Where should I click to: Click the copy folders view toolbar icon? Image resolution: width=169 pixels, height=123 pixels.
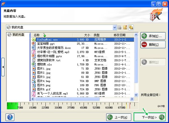tap(131, 27)
